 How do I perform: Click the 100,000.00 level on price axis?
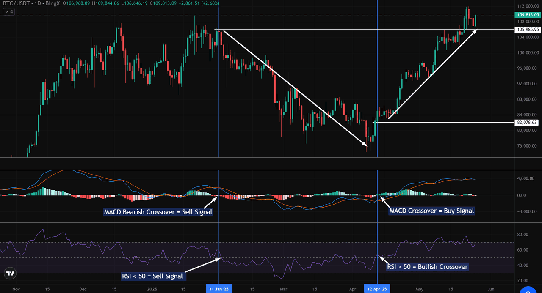(x=527, y=53)
